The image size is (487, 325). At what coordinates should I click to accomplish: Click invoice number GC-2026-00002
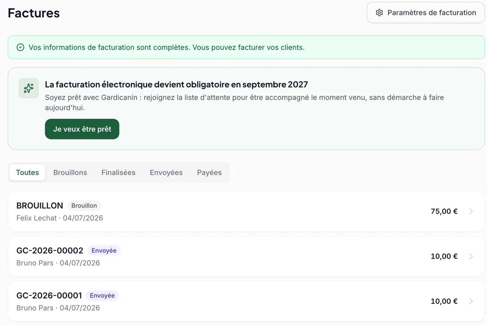point(50,251)
